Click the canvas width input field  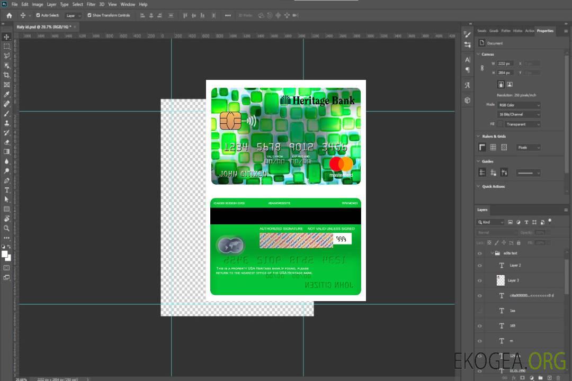(505, 63)
